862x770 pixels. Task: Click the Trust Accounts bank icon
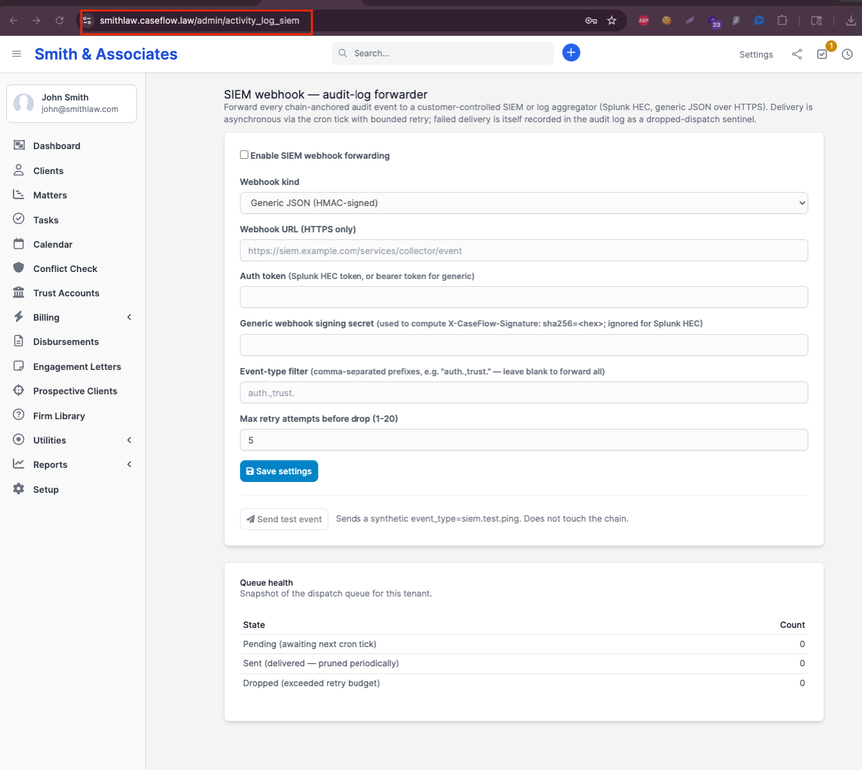tap(19, 293)
